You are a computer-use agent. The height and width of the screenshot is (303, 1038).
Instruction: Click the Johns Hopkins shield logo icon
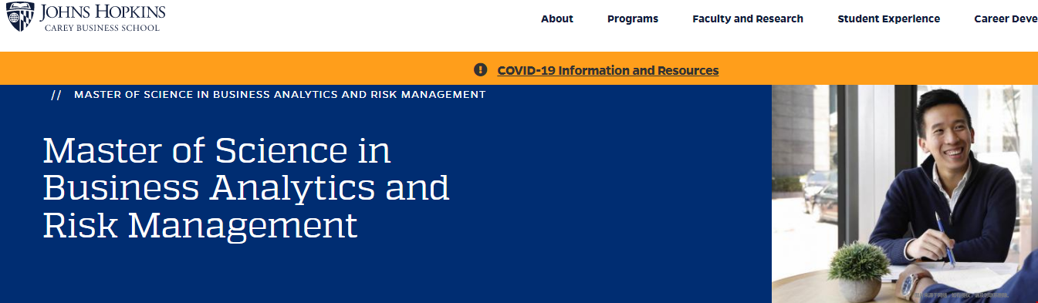(19, 17)
